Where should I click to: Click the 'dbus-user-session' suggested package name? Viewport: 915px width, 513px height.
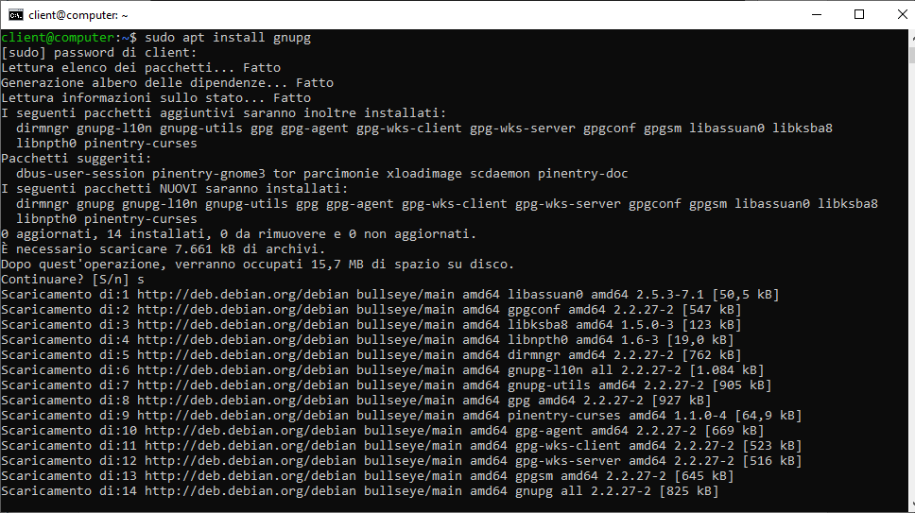pyautogui.click(x=80, y=174)
